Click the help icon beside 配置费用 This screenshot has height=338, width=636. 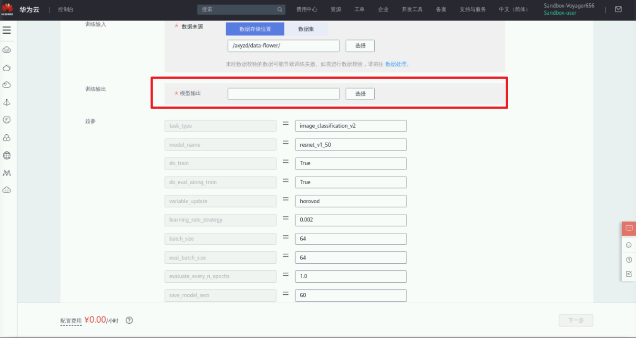[x=129, y=320]
